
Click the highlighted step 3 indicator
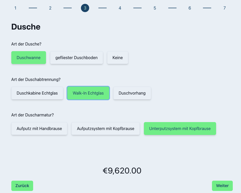click(85, 8)
